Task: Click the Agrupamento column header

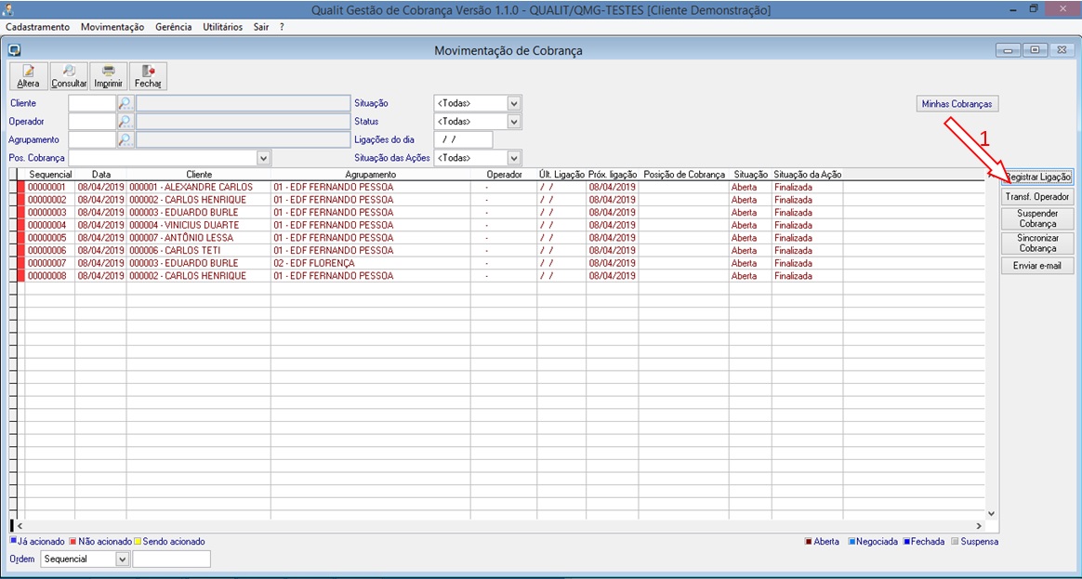Action: (x=371, y=175)
